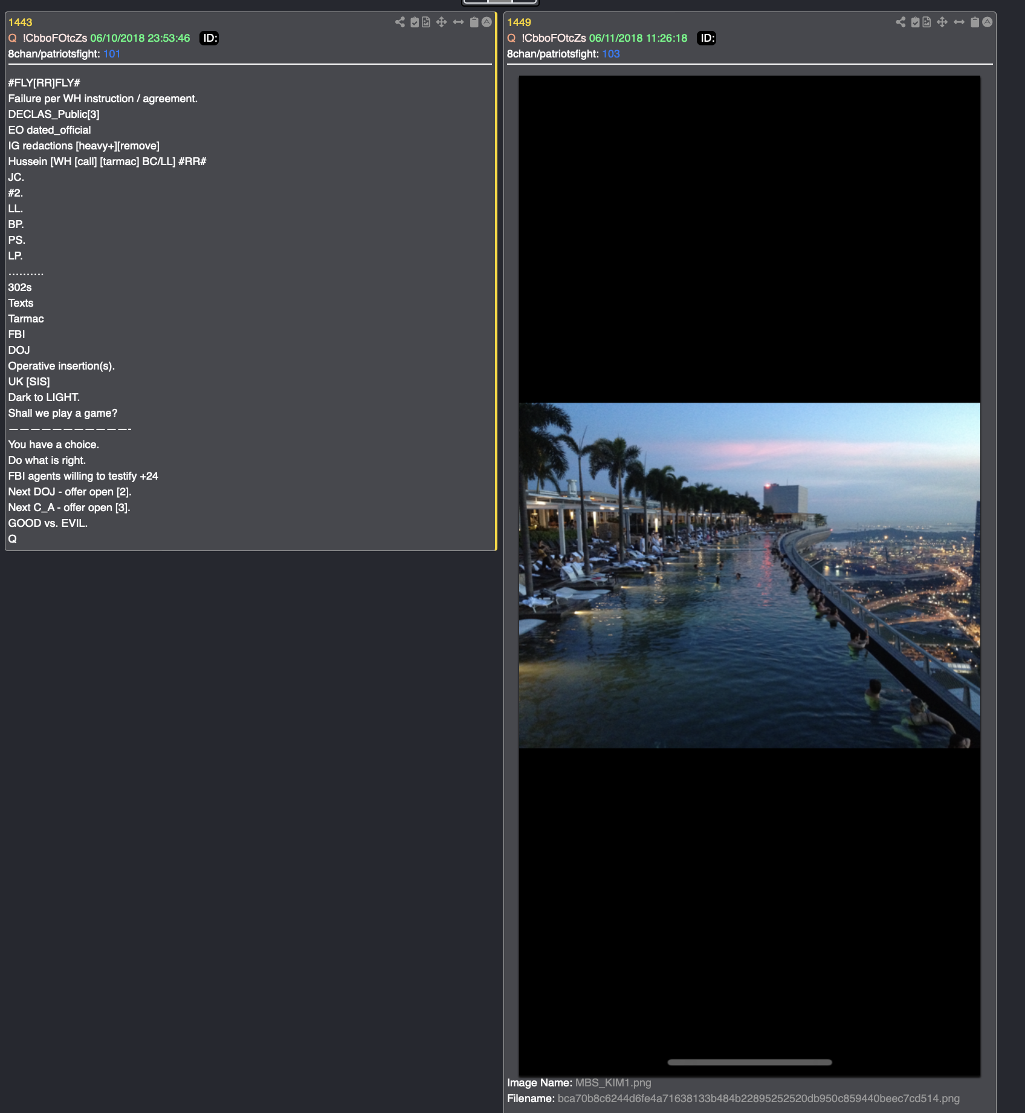The width and height of the screenshot is (1025, 1113).
Task: Click the line 'Shall we play a game?'
Action: (x=63, y=413)
